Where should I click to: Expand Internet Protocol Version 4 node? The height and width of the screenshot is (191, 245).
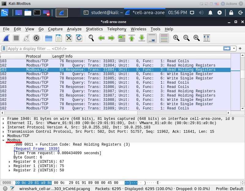click(x=3, y=127)
